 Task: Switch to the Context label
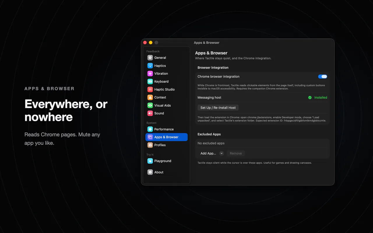point(160,97)
